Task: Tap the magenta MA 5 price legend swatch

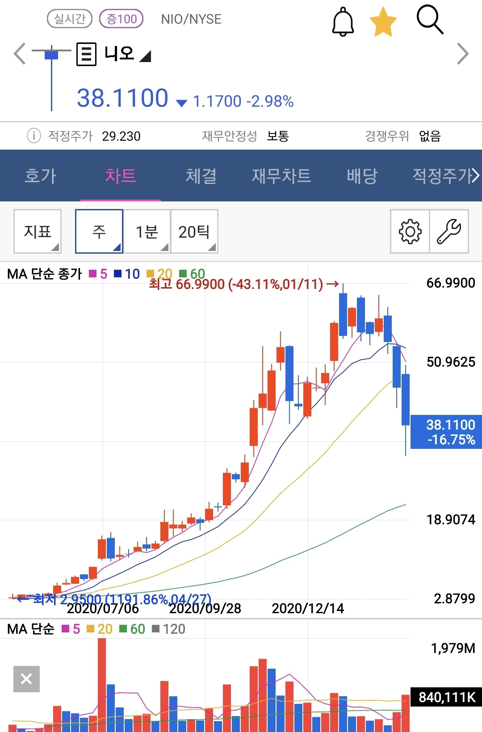Action: (93, 273)
